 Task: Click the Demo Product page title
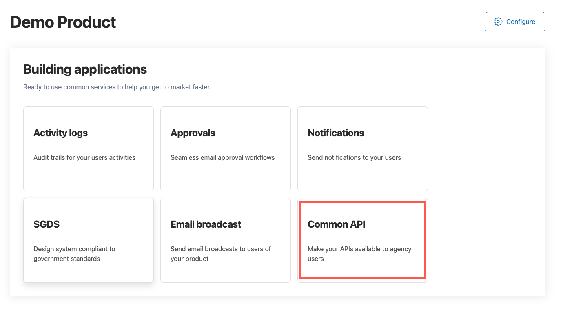click(x=63, y=22)
